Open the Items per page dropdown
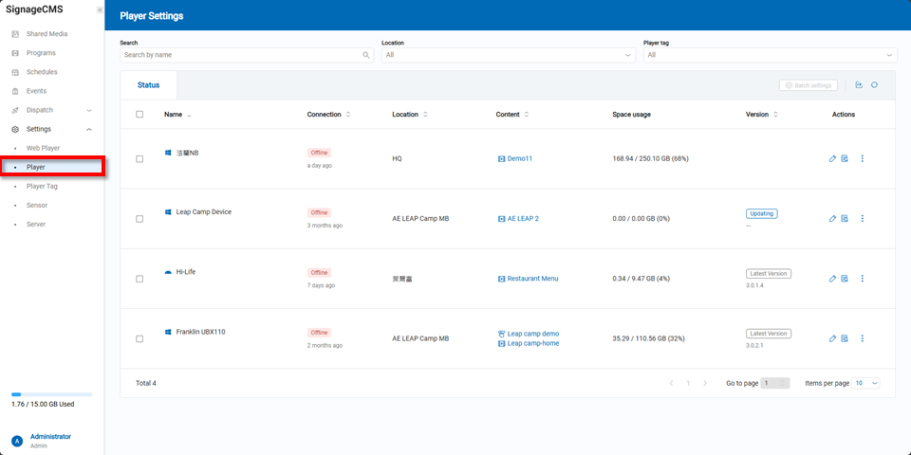The width and height of the screenshot is (911, 455). 866,383
